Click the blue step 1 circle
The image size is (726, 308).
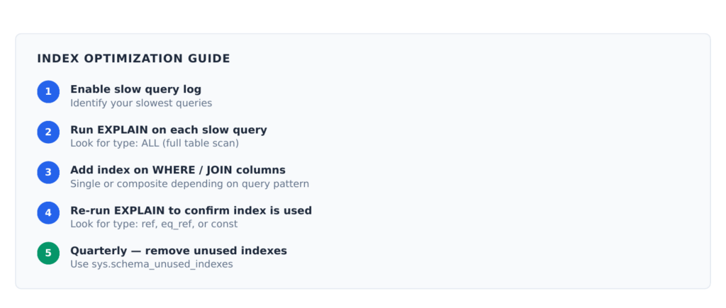[x=48, y=91]
